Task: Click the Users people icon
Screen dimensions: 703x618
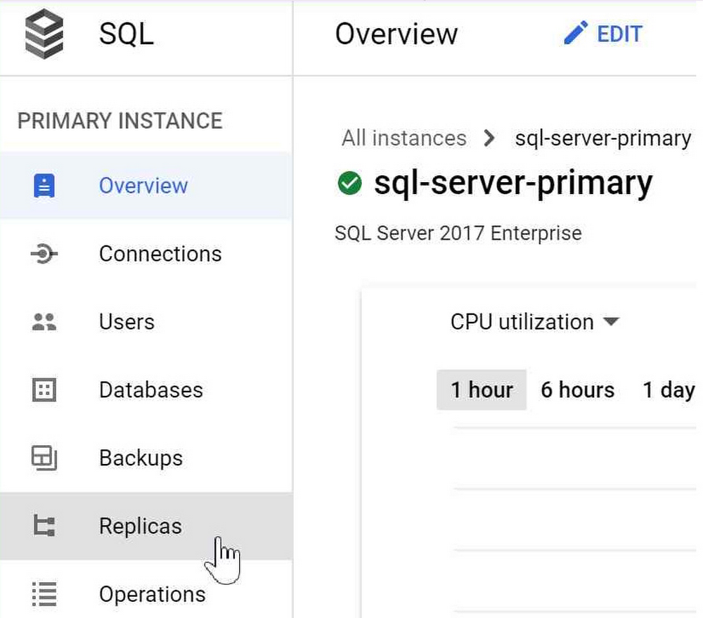Action: tap(44, 321)
